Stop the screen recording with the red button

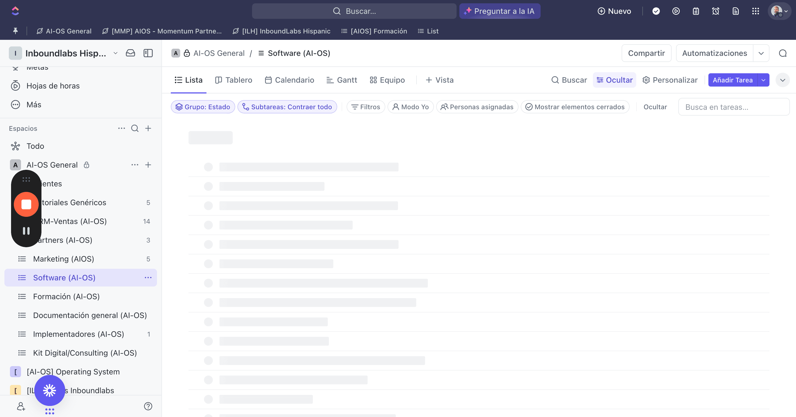[x=26, y=204]
